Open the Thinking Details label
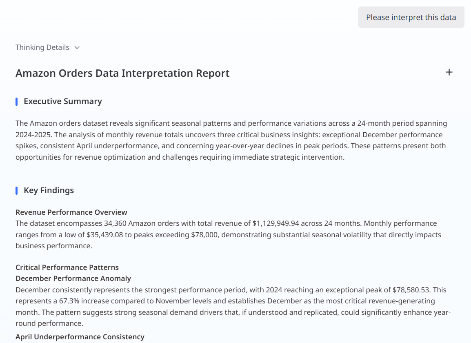Image resolution: width=471 pixels, height=343 pixels. [42, 47]
